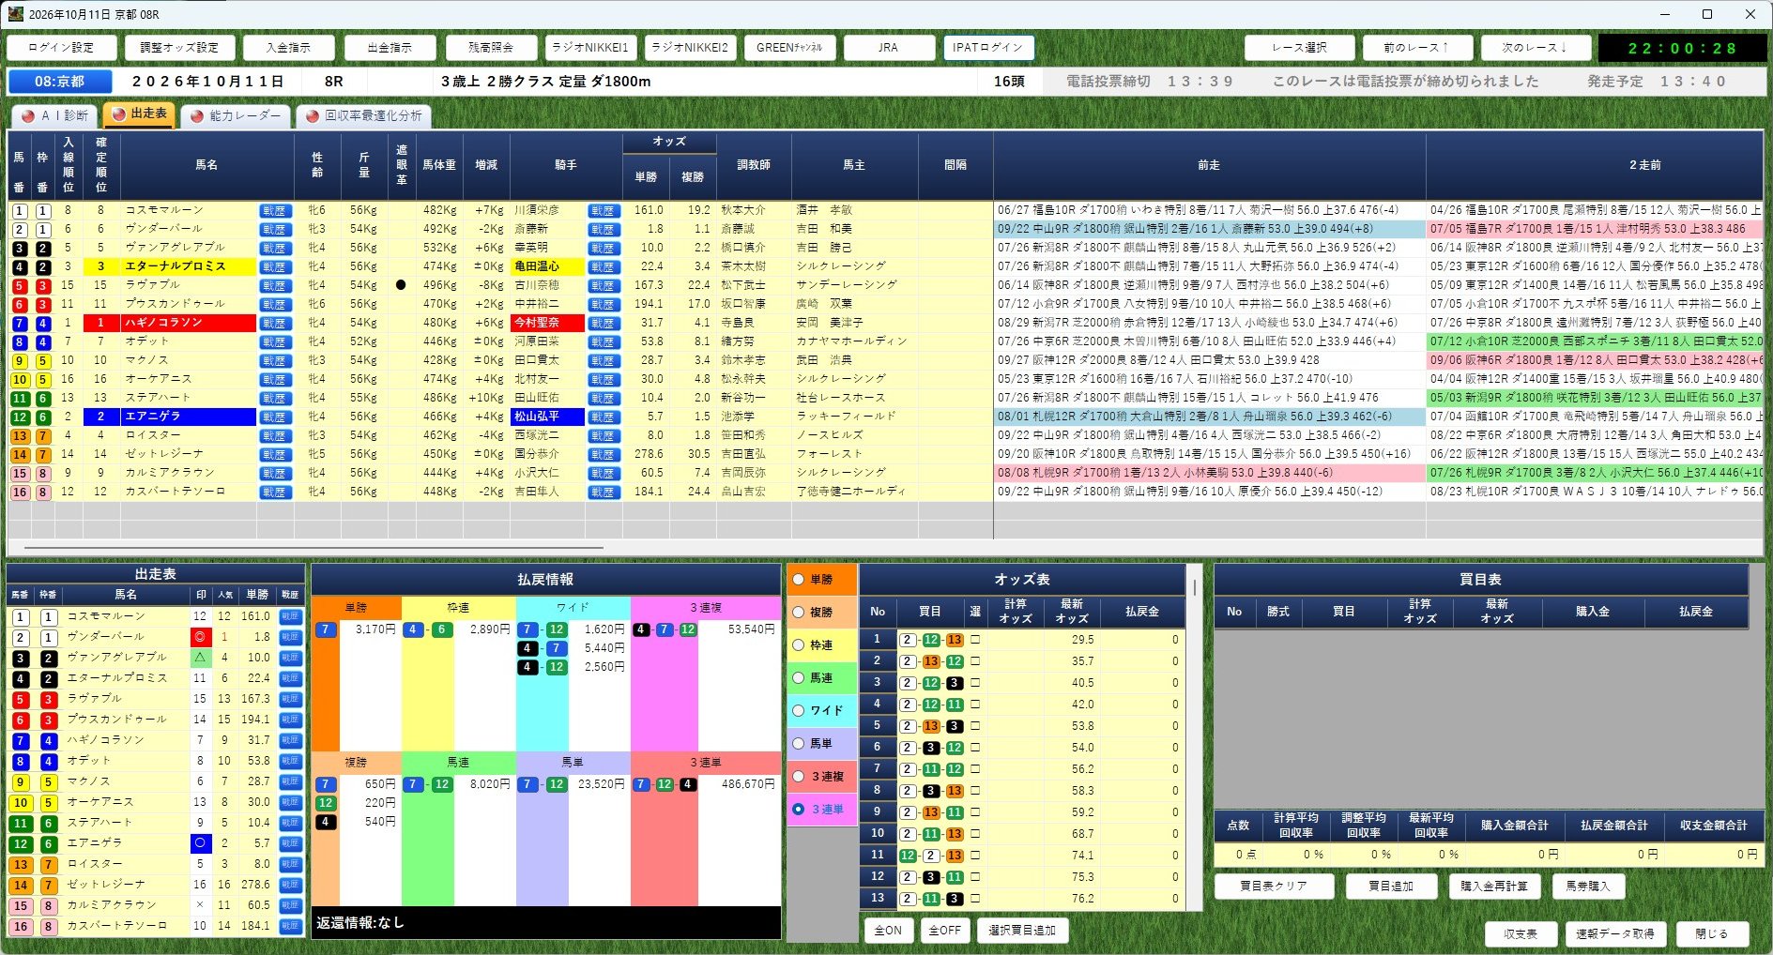Select the 馬単 radio button

[x=799, y=744]
